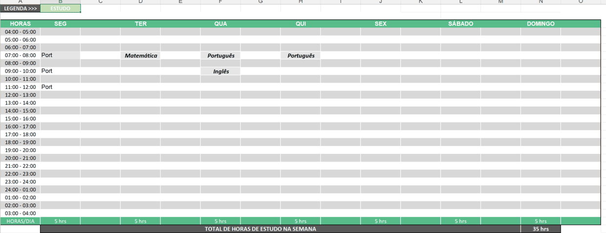This screenshot has height=233, width=606.
Task: Click the 18:00 - 19:00 time row label
Action: [21, 142]
